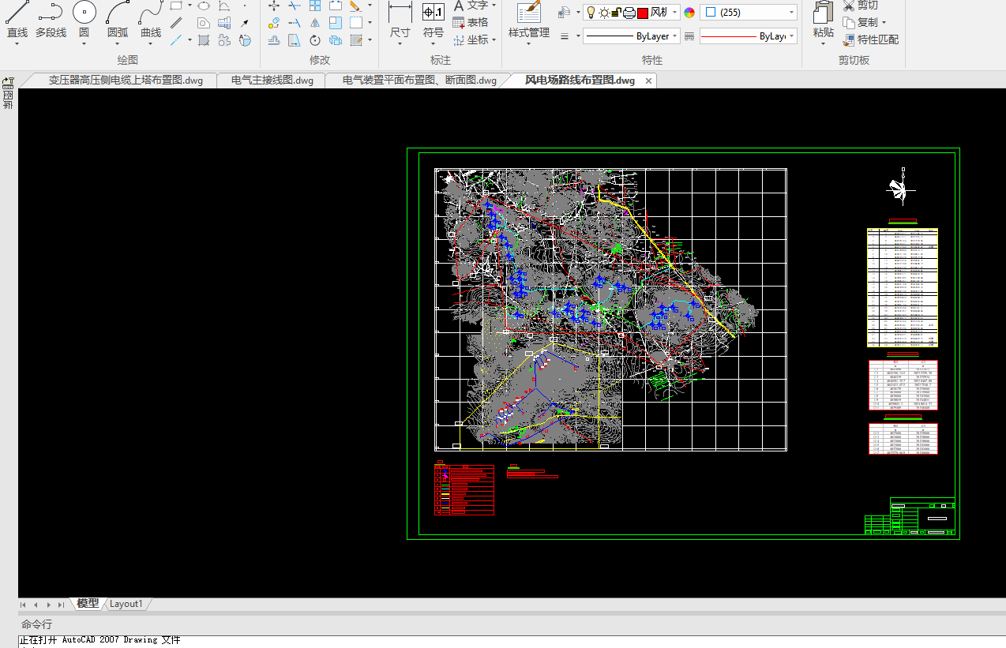Image resolution: width=1006 pixels, height=648 pixels.
Task: Open the black ByLayer linetype dropdown
Action: [674, 36]
